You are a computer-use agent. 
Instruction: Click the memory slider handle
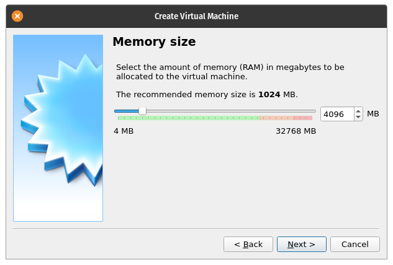click(x=142, y=111)
